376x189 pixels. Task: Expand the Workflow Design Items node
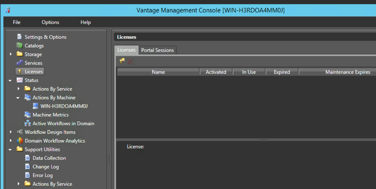pos(11,132)
